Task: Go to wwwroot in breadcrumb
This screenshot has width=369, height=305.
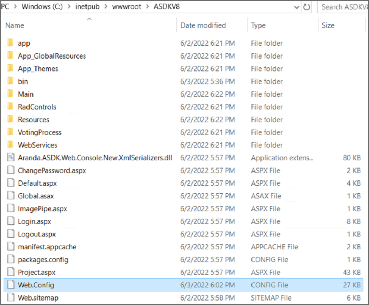Action: [x=127, y=7]
